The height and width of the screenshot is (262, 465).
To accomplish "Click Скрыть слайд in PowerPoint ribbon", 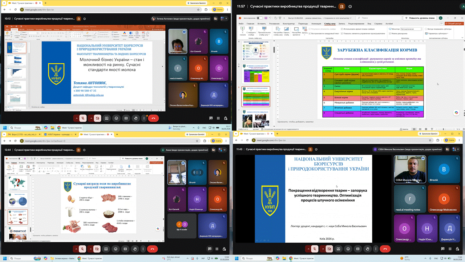I will (286, 31).
